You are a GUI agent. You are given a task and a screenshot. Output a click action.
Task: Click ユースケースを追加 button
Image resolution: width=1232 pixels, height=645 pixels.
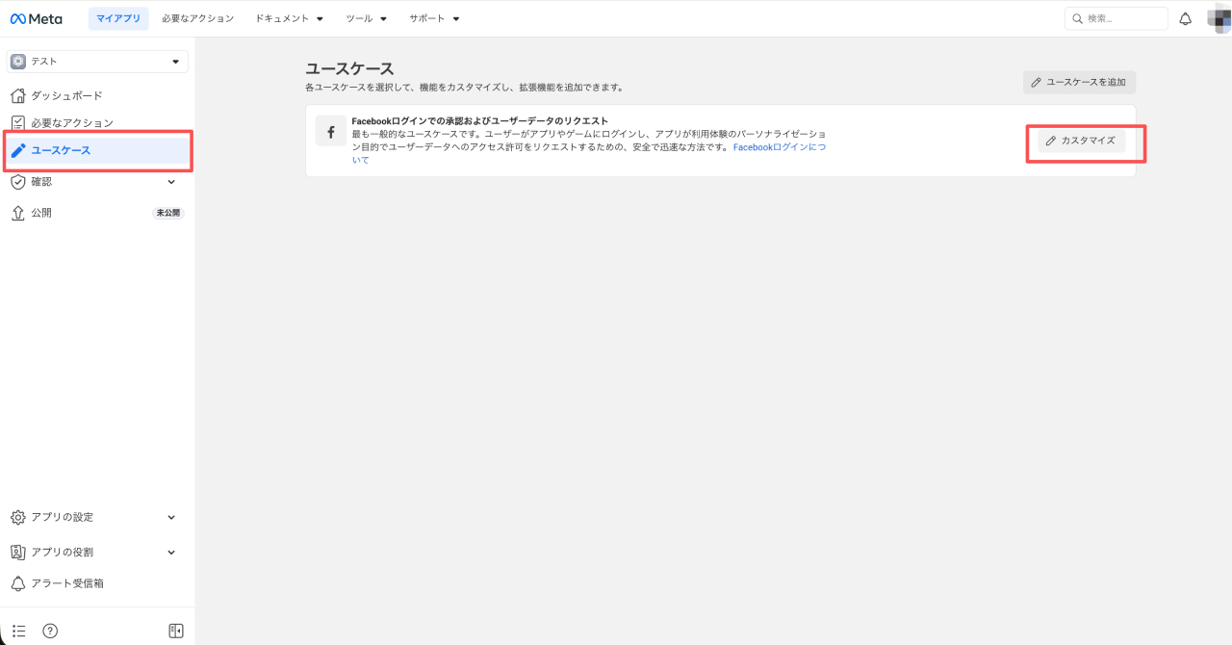point(1079,83)
